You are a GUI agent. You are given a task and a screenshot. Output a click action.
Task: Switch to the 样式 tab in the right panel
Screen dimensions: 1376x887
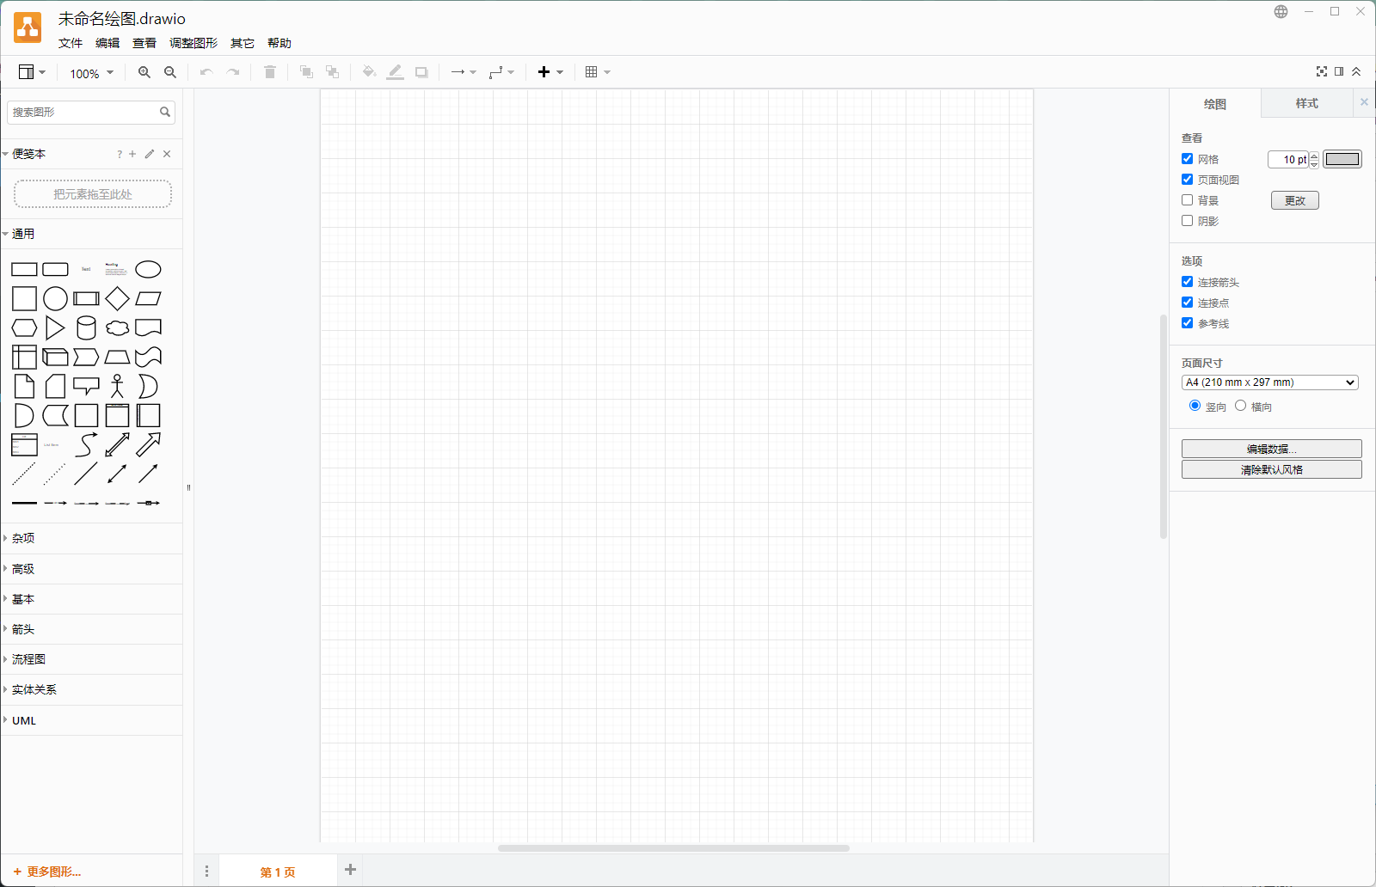tap(1305, 103)
